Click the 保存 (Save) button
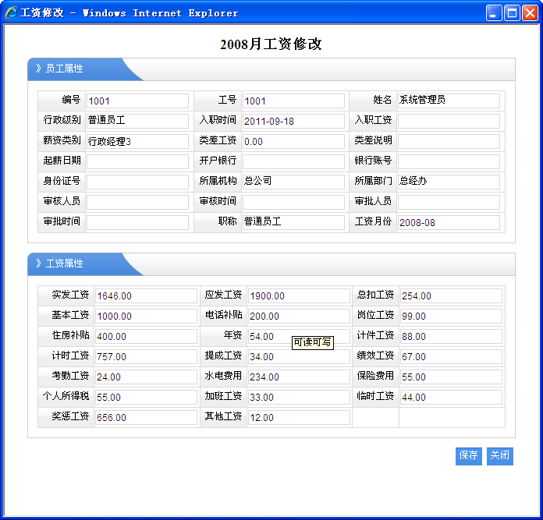The width and height of the screenshot is (543, 520). 468,456
